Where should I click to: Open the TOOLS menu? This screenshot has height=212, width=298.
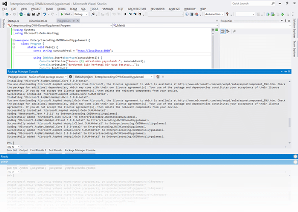(x=94, y=9)
